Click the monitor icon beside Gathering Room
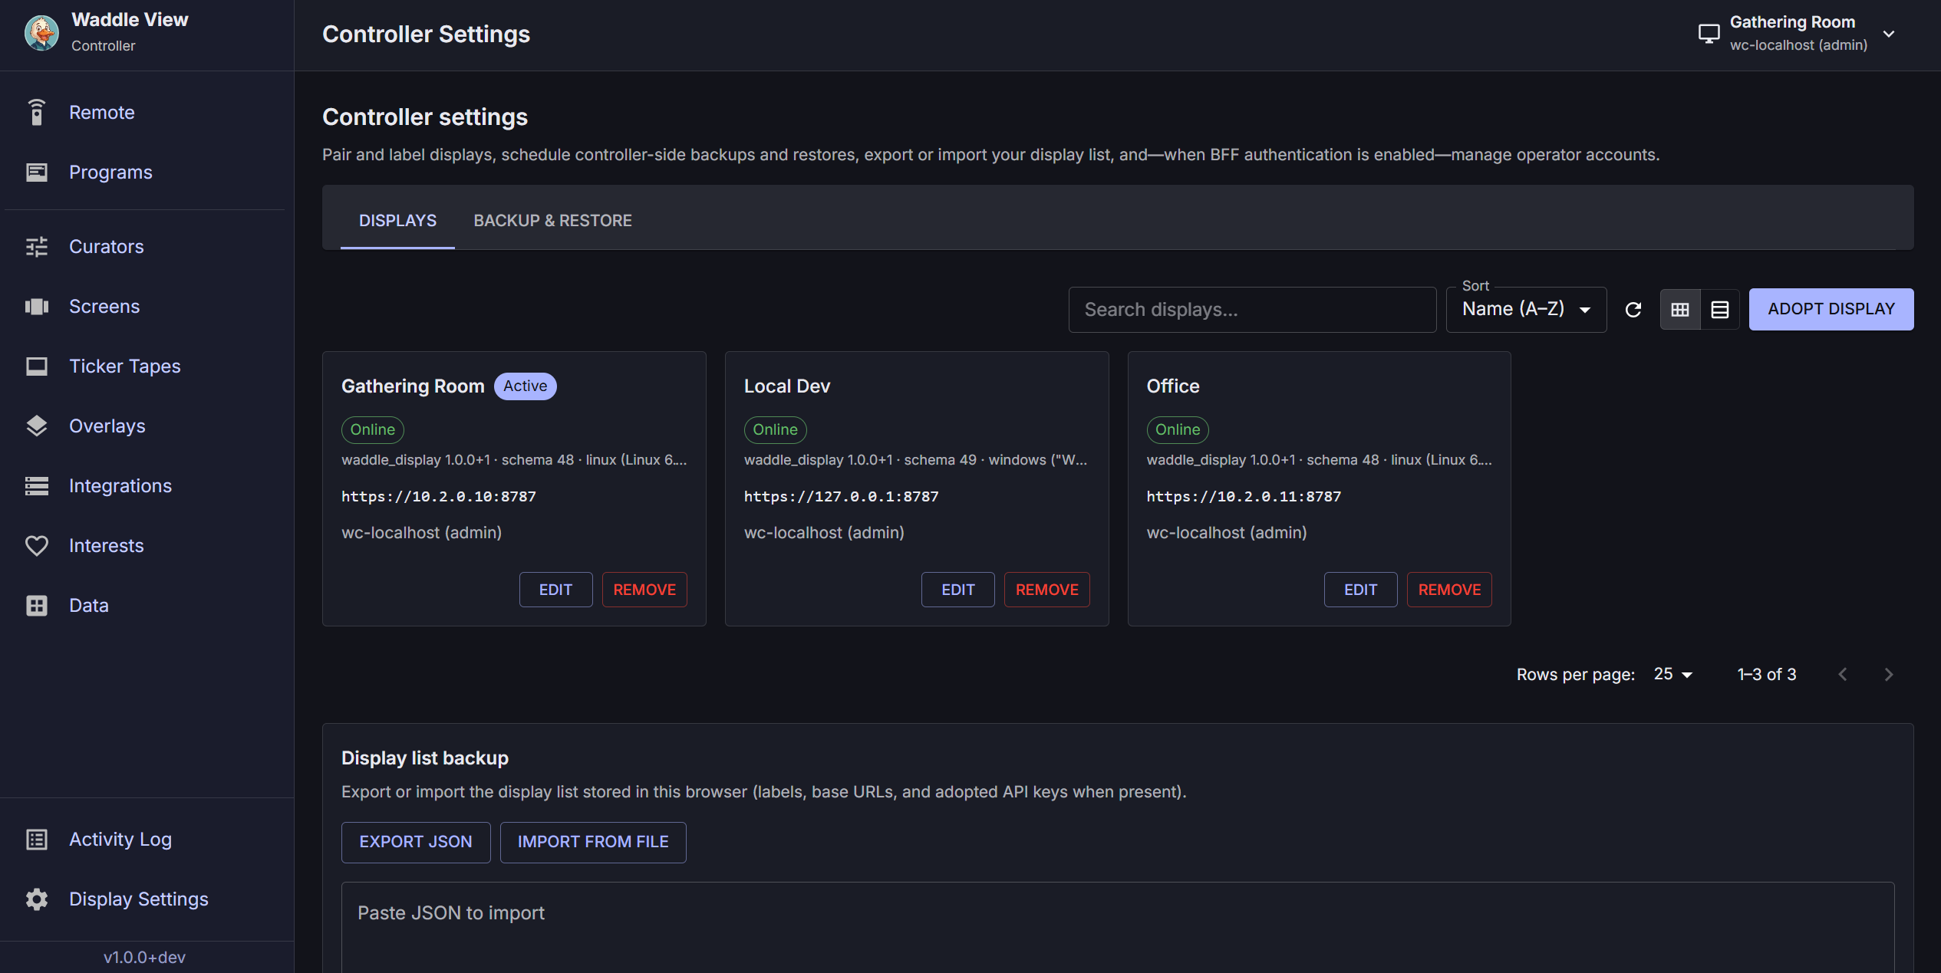Image resolution: width=1941 pixels, height=973 pixels. pos(1709,34)
